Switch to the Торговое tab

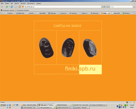(74, 13)
